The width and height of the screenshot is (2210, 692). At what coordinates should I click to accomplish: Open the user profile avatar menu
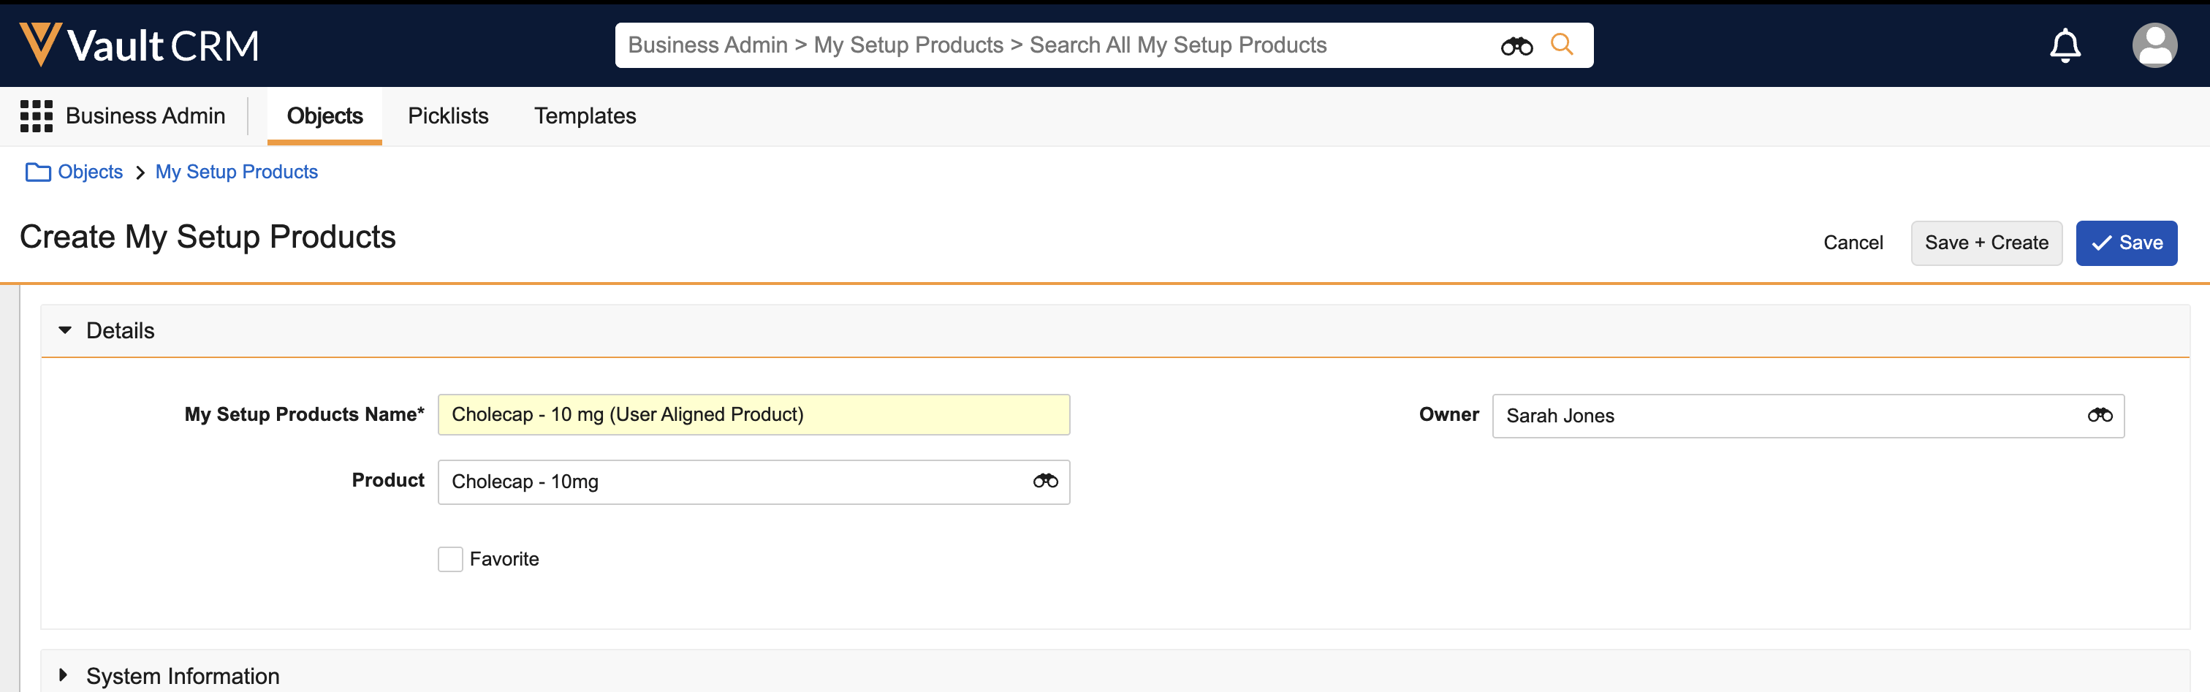[x=2154, y=45]
